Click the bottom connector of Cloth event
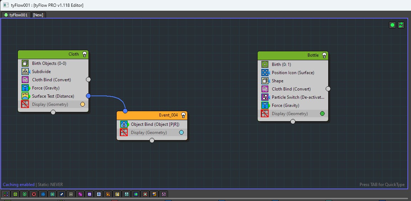Viewport: 411px width, 201px height. coord(53,112)
